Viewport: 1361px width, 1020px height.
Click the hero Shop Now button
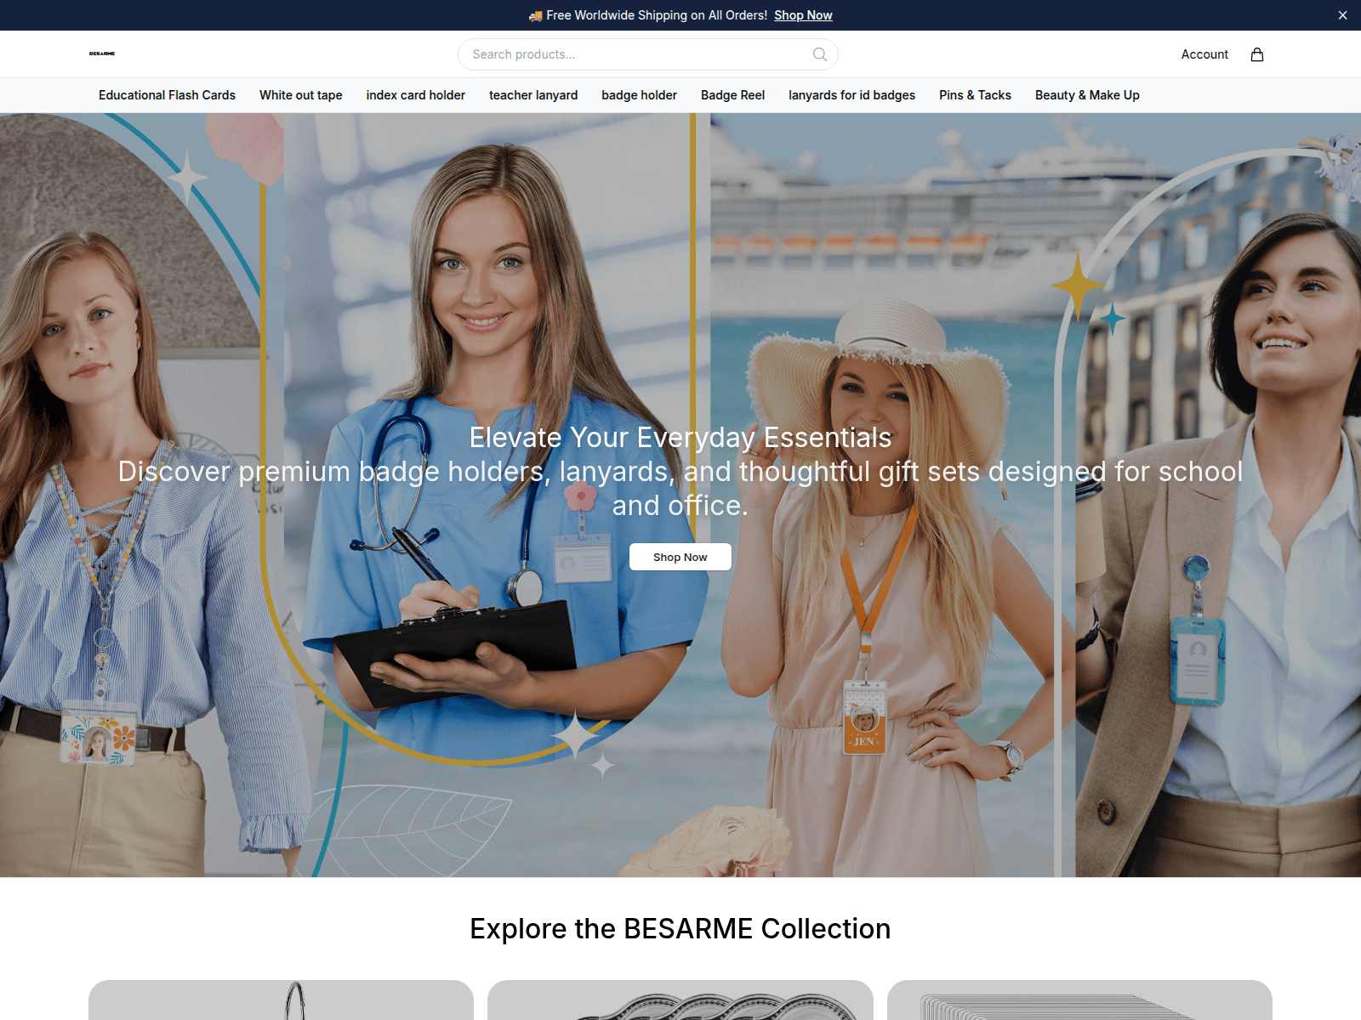680,557
